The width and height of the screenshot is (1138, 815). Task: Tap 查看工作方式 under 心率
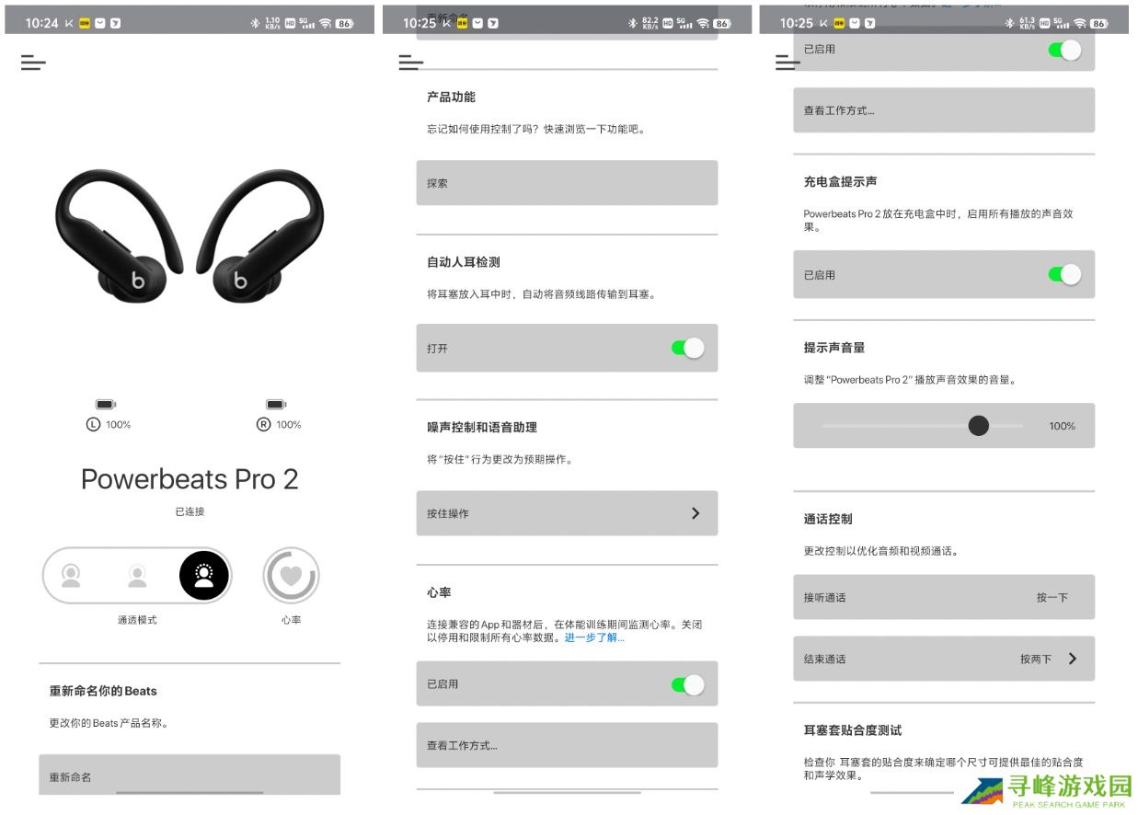(x=567, y=745)
